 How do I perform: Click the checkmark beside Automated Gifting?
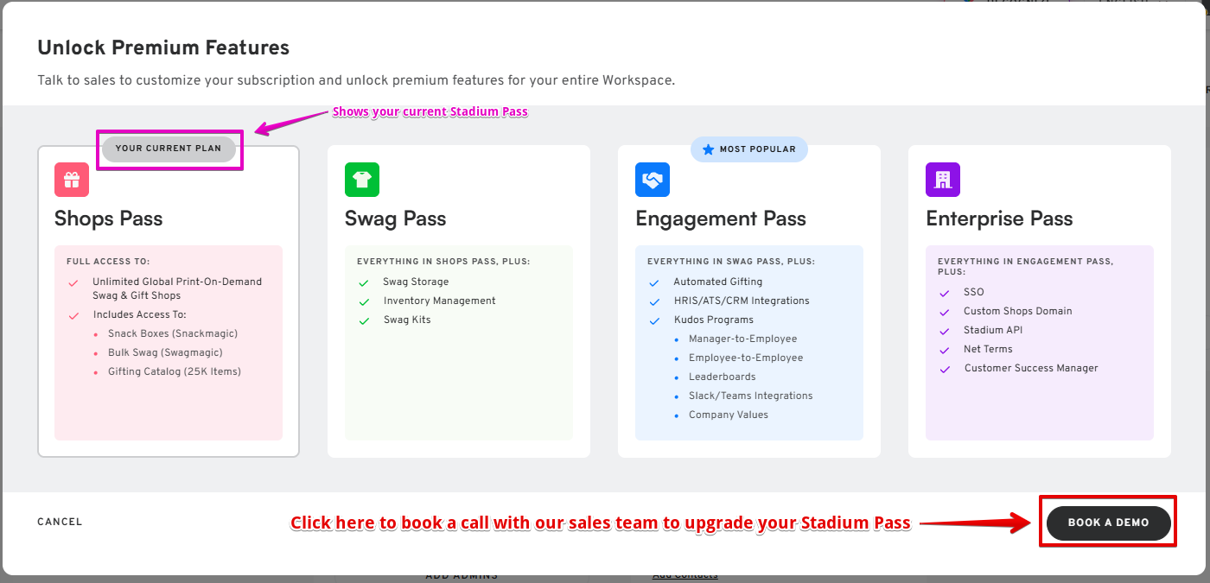tap(654, 282)
